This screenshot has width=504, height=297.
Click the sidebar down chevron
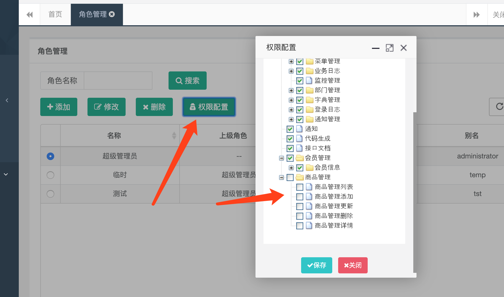coord(6,174)
